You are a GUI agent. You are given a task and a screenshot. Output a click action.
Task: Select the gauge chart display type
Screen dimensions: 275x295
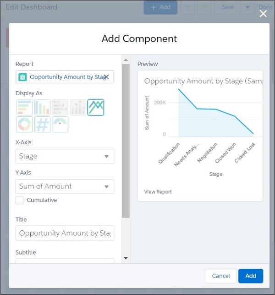click(x=60, y=125)
